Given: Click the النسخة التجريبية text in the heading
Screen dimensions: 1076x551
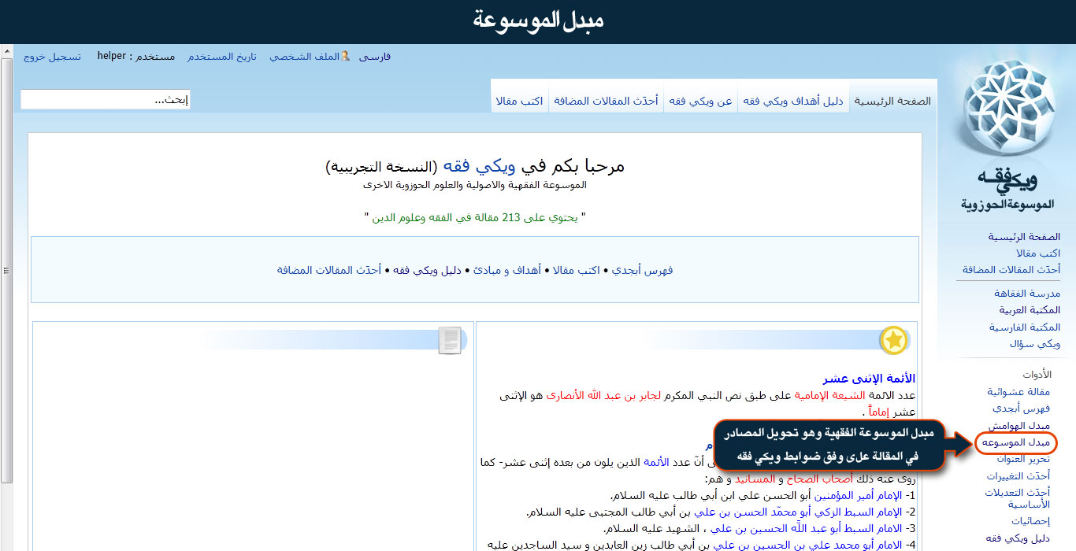Looking at the screenshot, I should pyautogui.click(x=380, y=167).
